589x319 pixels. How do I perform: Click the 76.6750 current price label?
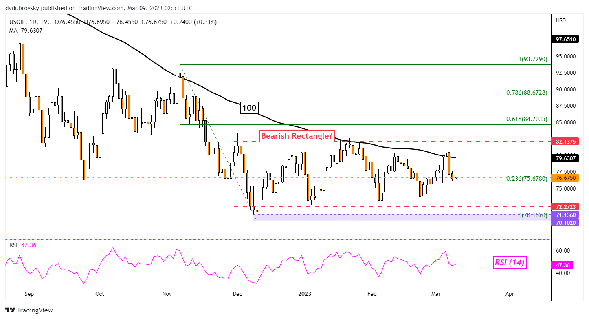565,178
